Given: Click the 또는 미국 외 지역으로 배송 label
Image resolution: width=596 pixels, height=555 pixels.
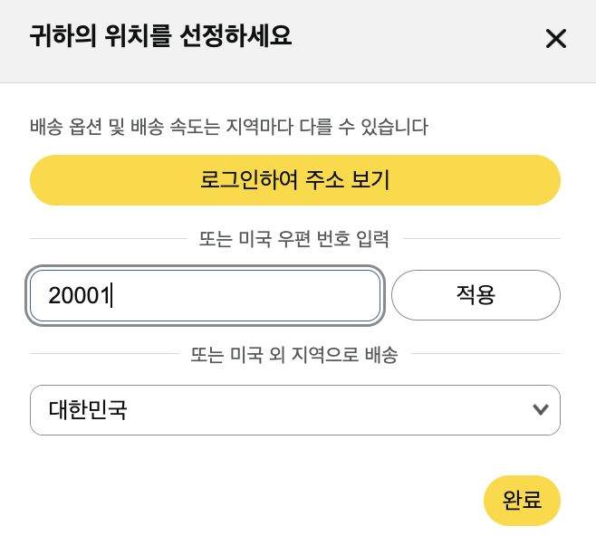Looking at the screenshot, I should (294, 355).
